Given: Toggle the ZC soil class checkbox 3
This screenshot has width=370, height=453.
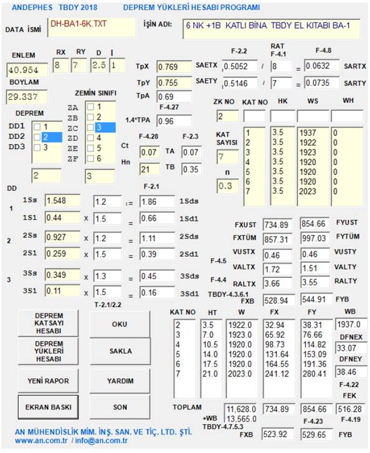Looking at the screenshot, I should click(x=90, y=127).
